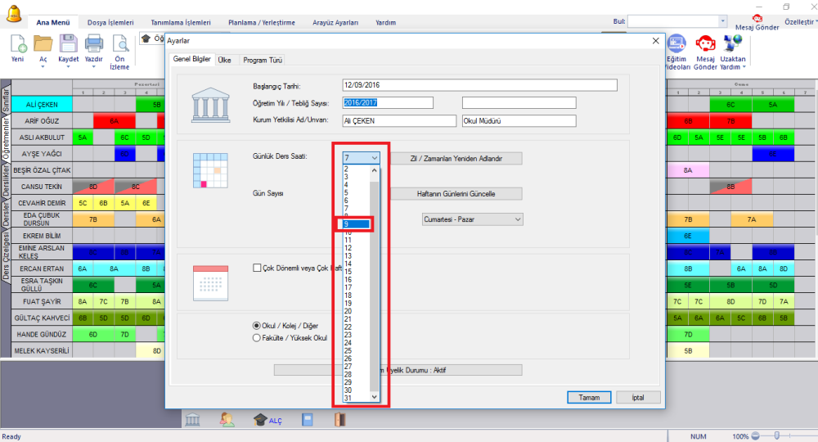Click the İptal button
818x442 pixels.
[638, 398]
